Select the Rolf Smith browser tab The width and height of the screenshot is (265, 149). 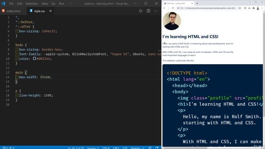pos(178,3)
